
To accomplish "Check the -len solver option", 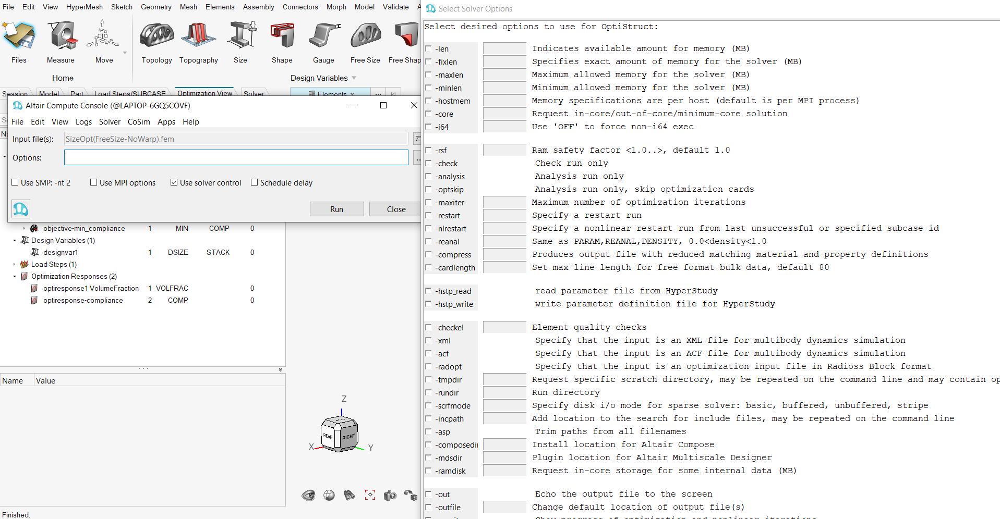I will 428,48.
